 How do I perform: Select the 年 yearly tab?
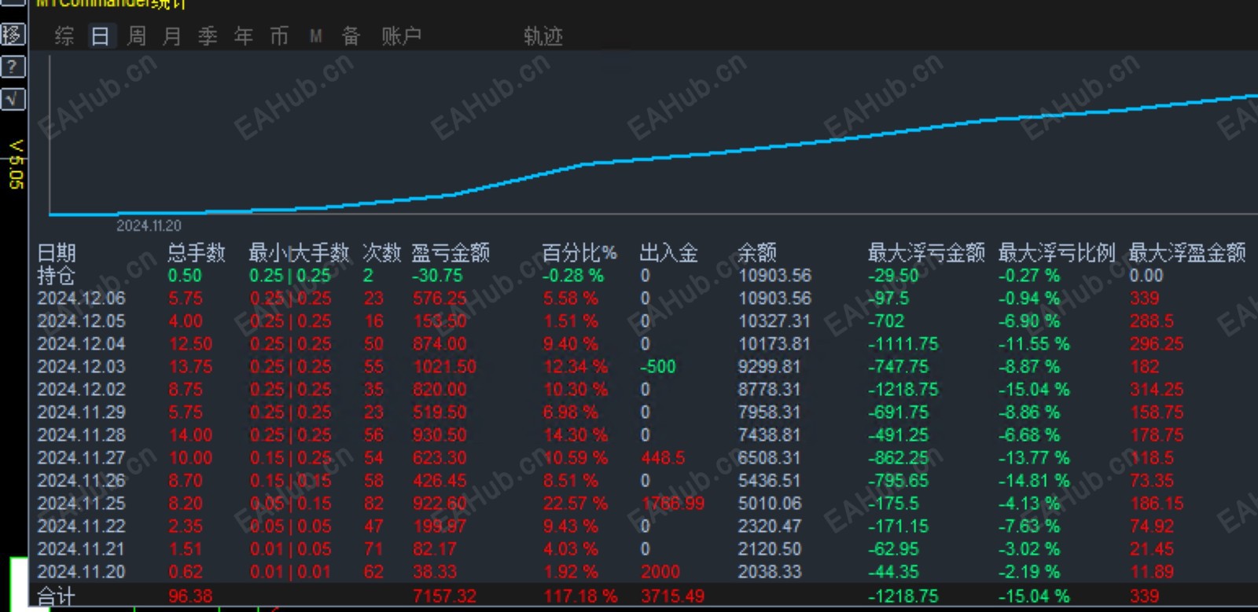pos(244,36)
